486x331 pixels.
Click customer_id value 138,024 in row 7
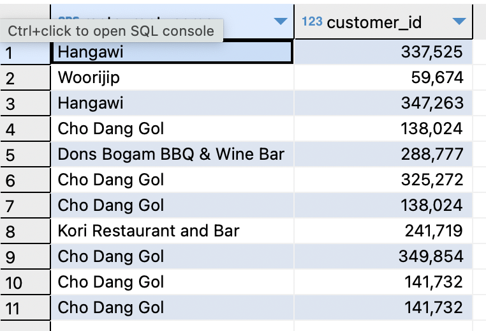383,206
